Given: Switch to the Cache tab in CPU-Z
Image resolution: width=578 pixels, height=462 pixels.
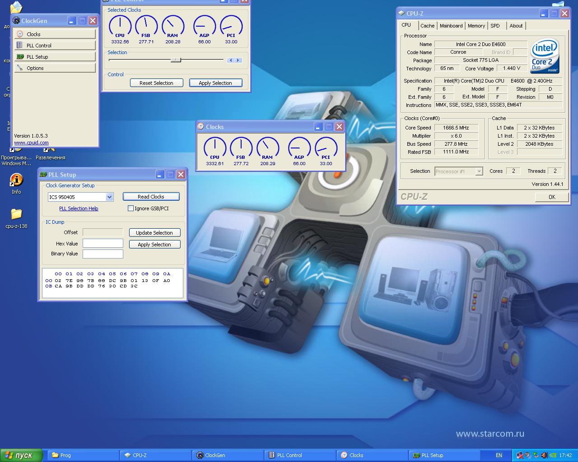Looking at the screenshot, I should click(x=428, y=26).
